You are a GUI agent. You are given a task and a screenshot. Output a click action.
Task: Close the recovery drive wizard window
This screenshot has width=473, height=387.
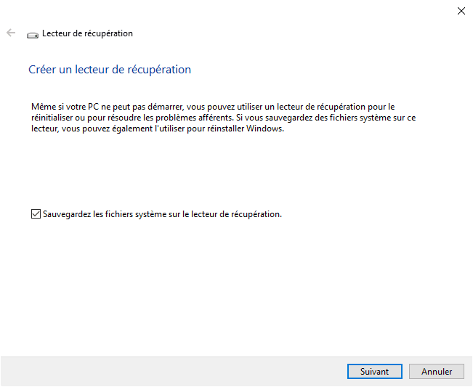[461, 10]
